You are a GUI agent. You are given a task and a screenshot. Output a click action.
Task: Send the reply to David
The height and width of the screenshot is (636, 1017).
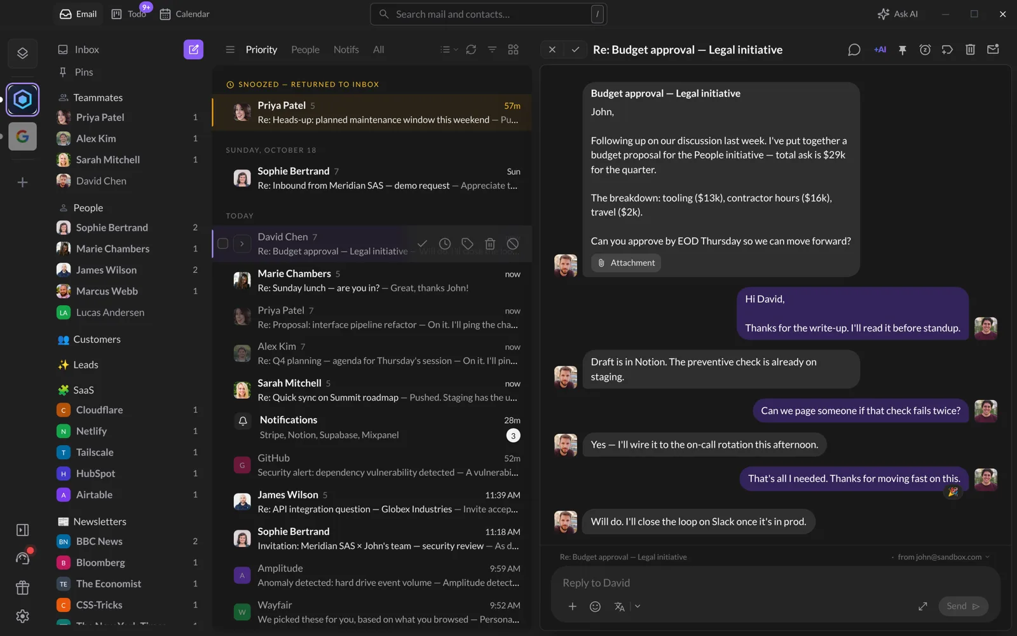[x=963, y=607]
